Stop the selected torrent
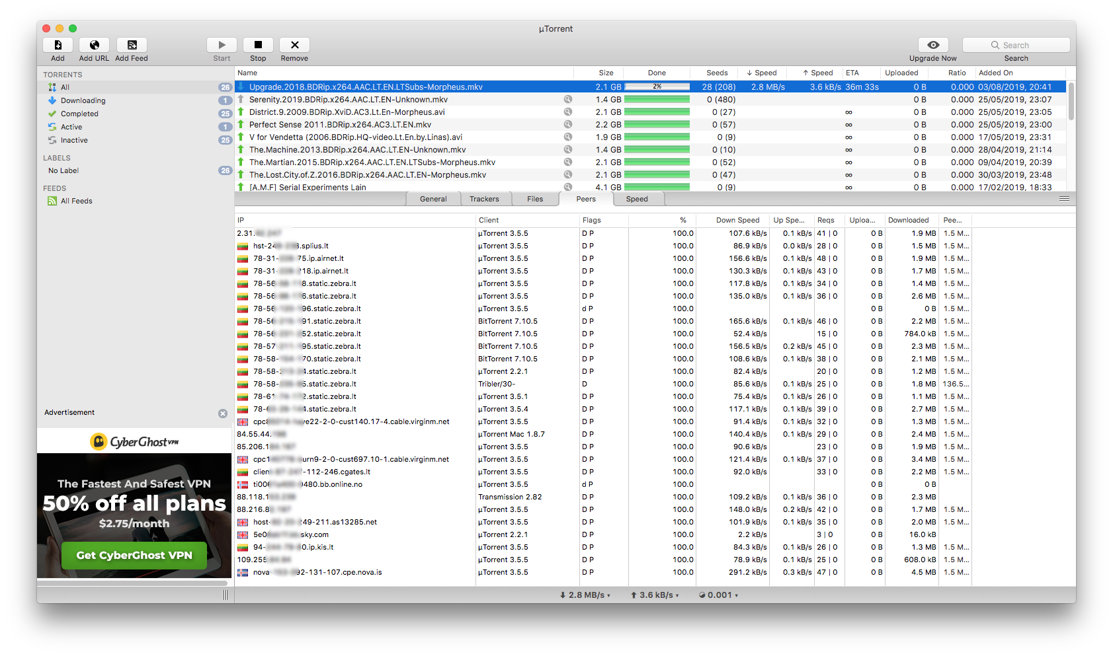 pyautogui.click(x=258, y=45)
